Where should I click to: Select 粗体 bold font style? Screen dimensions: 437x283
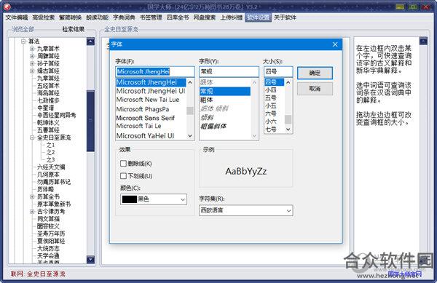tap(207, 100)
